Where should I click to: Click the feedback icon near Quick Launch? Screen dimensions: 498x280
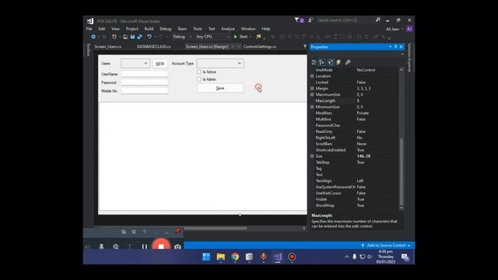tap(310, 20)
